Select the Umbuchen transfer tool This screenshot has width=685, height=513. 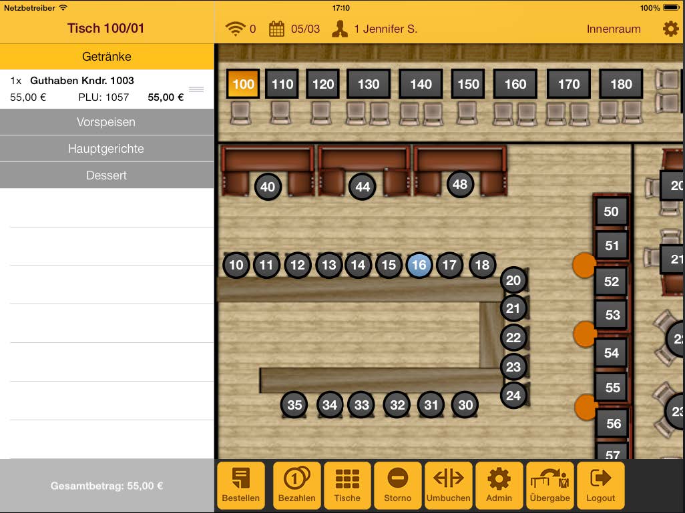click(448, 485)
